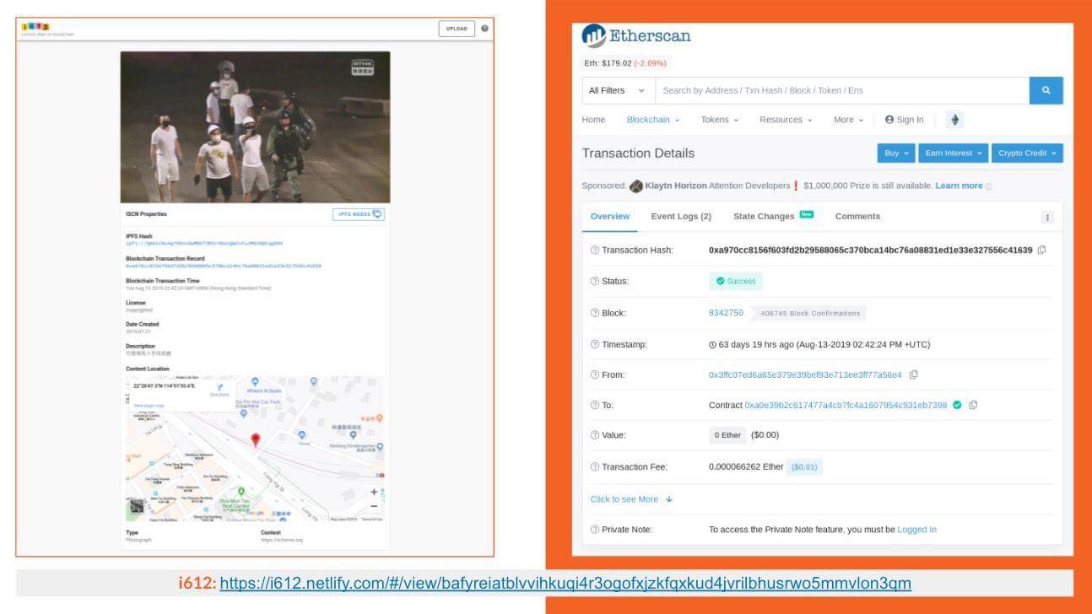Zoom in on the Content Location map
This screenshot has width=1092, height=614.
tap(374, 492)
